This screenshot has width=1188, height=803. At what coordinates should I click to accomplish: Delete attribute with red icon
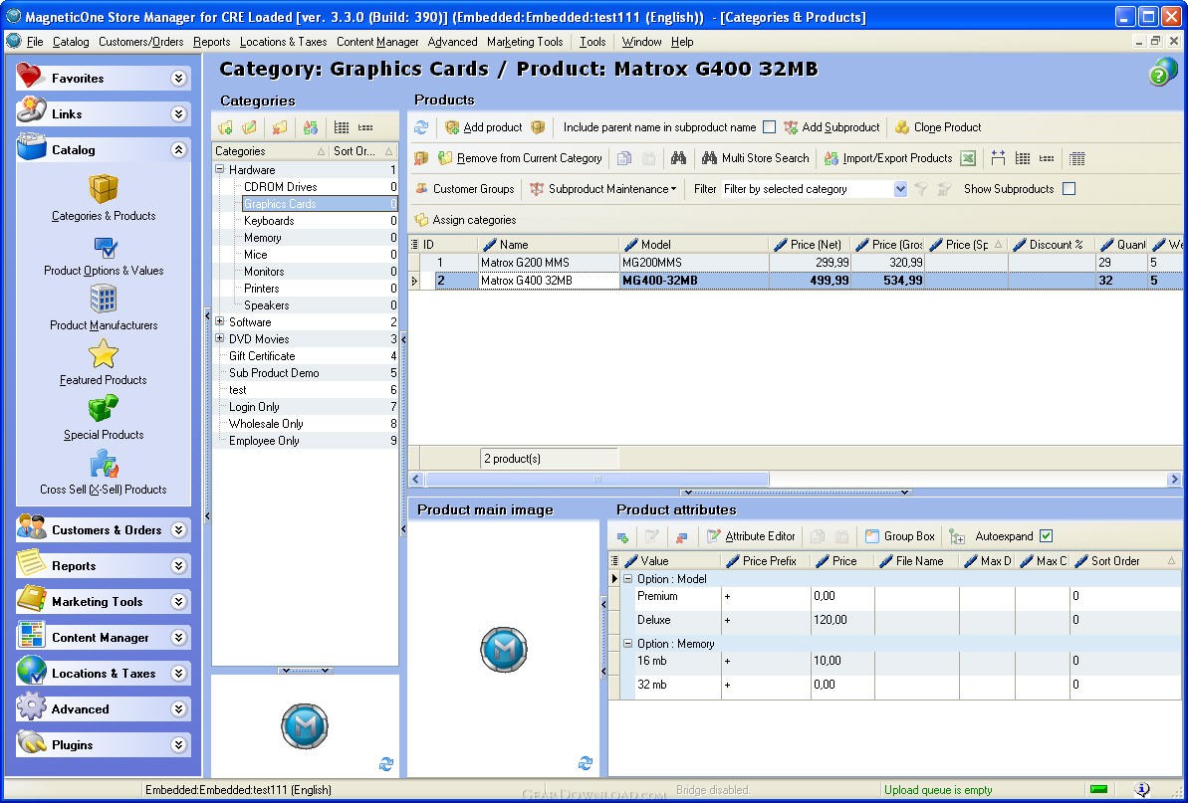pyautogui.click(x=681, y=536)
